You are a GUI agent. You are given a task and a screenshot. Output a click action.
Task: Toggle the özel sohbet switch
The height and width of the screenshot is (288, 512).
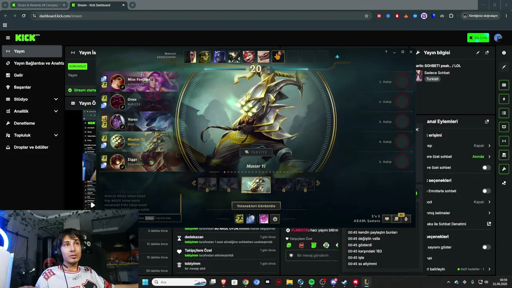tap(486, 168)
